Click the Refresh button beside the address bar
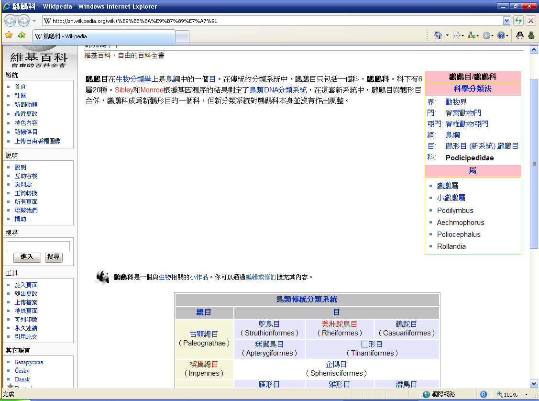The height and width of the screenshot is (401, 539). 518,21
